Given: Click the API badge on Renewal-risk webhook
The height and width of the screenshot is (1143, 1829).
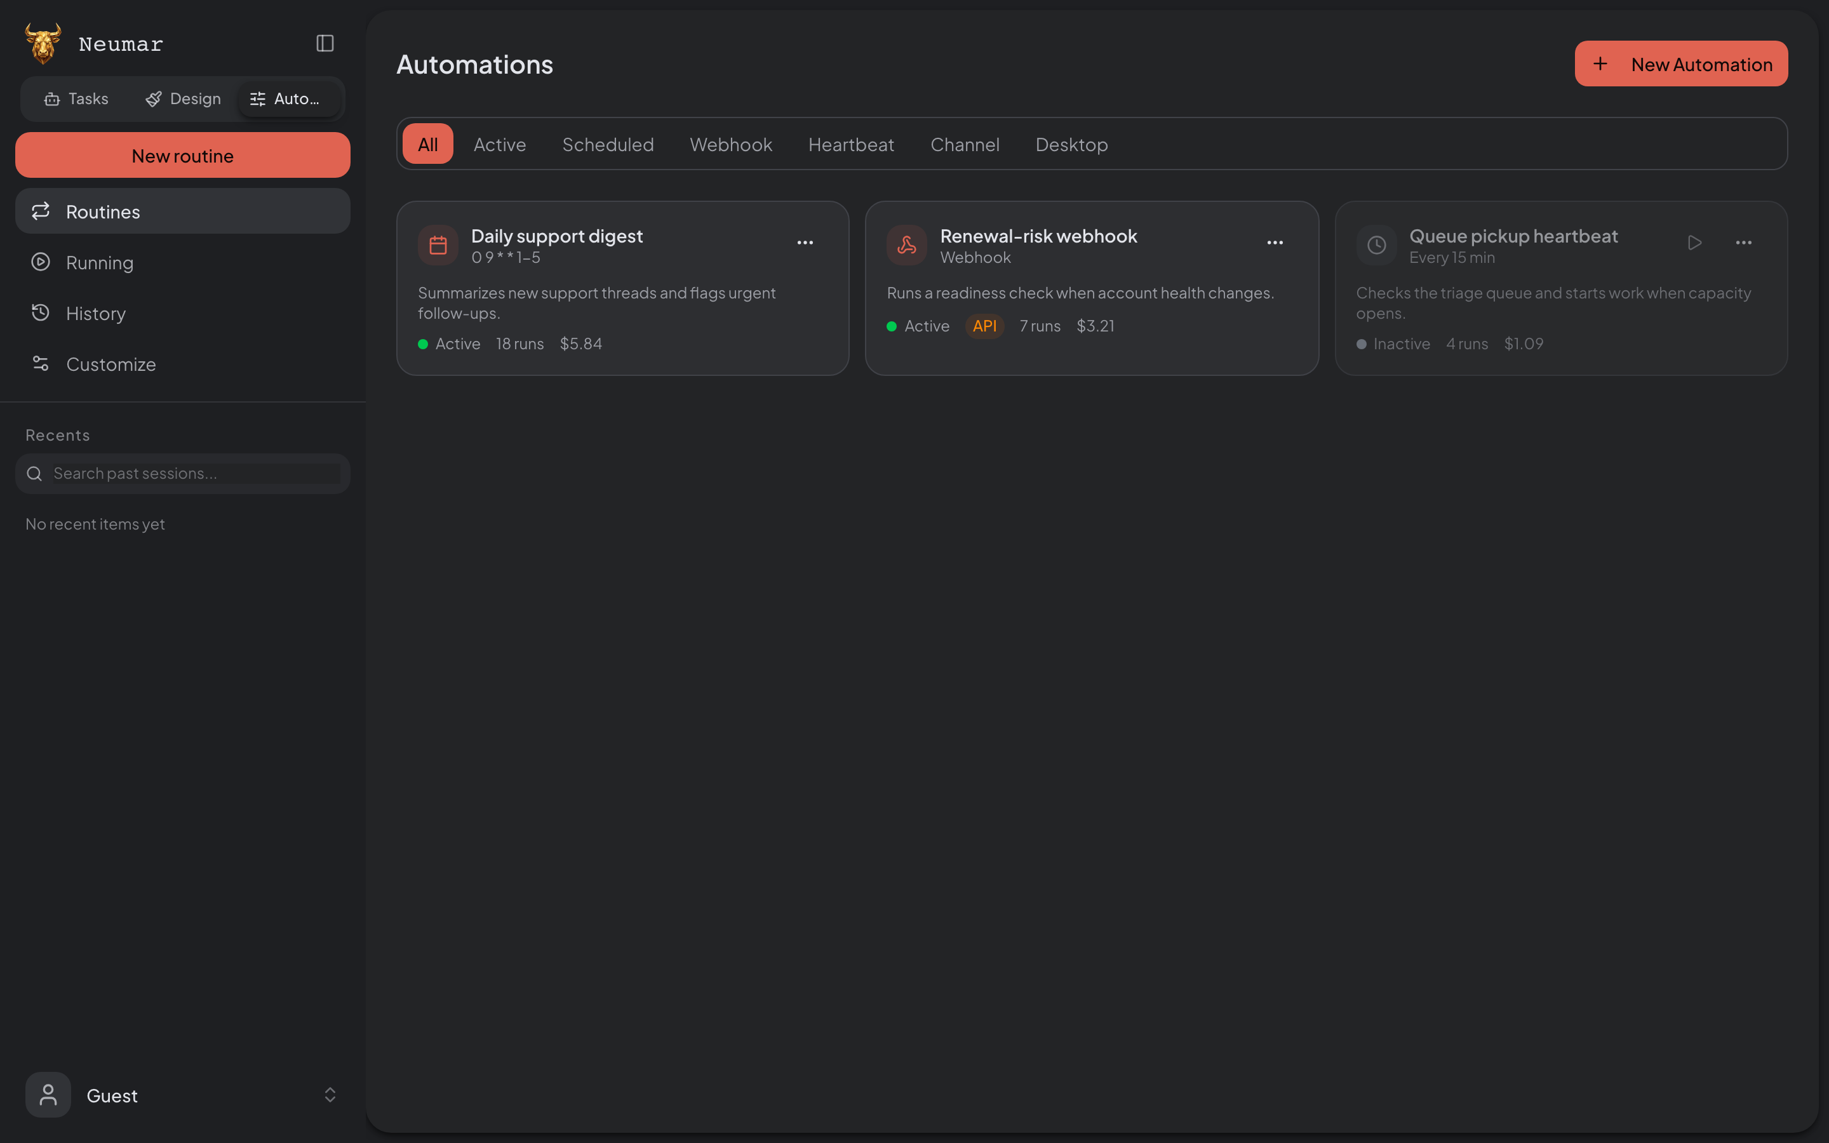Looking at the screenshot, I should [984, 326].
